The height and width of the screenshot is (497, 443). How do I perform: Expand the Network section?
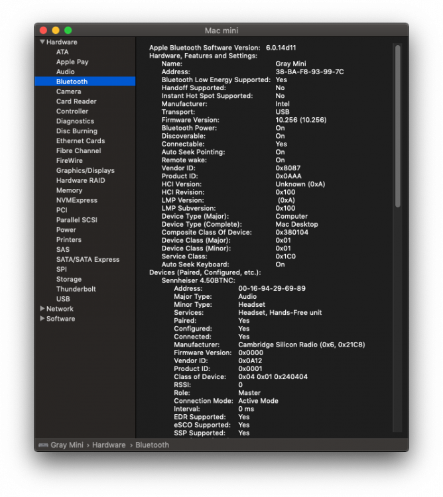pos(42,308)
